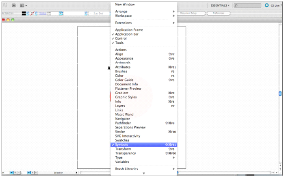Choose New Window from the menu
284x177 pixels.
point(144,4)
